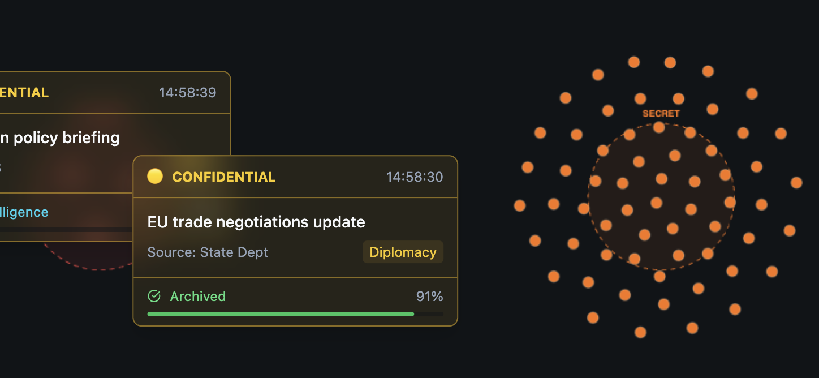
Task: Select the rightmost orange dot in cluster
Action: point(796,182)
